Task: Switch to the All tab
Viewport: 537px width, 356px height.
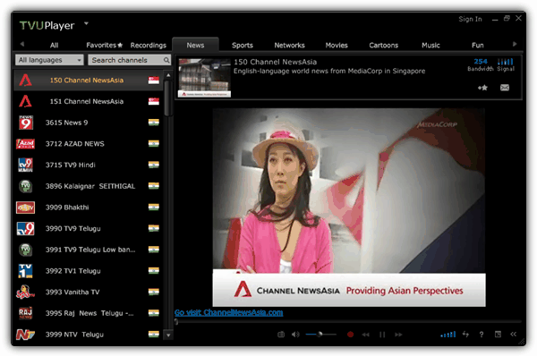Action: [54, 46]
